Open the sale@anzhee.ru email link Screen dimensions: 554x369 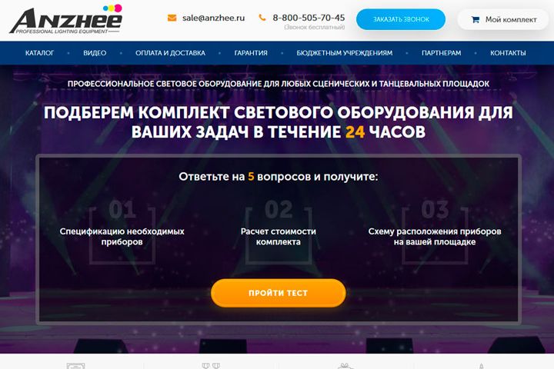point(213,18)
